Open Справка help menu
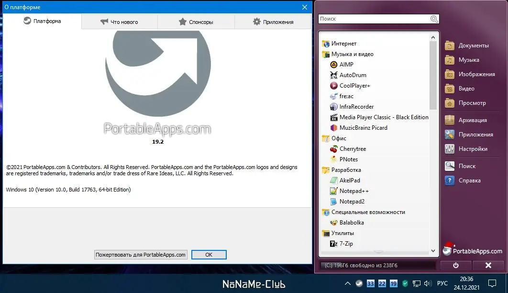Image resolution: width=508 pixels, height=293 pixels. pos(463,180)
